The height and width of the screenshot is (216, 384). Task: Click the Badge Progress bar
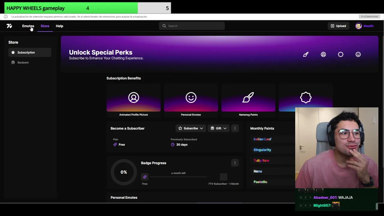[178, 177]
